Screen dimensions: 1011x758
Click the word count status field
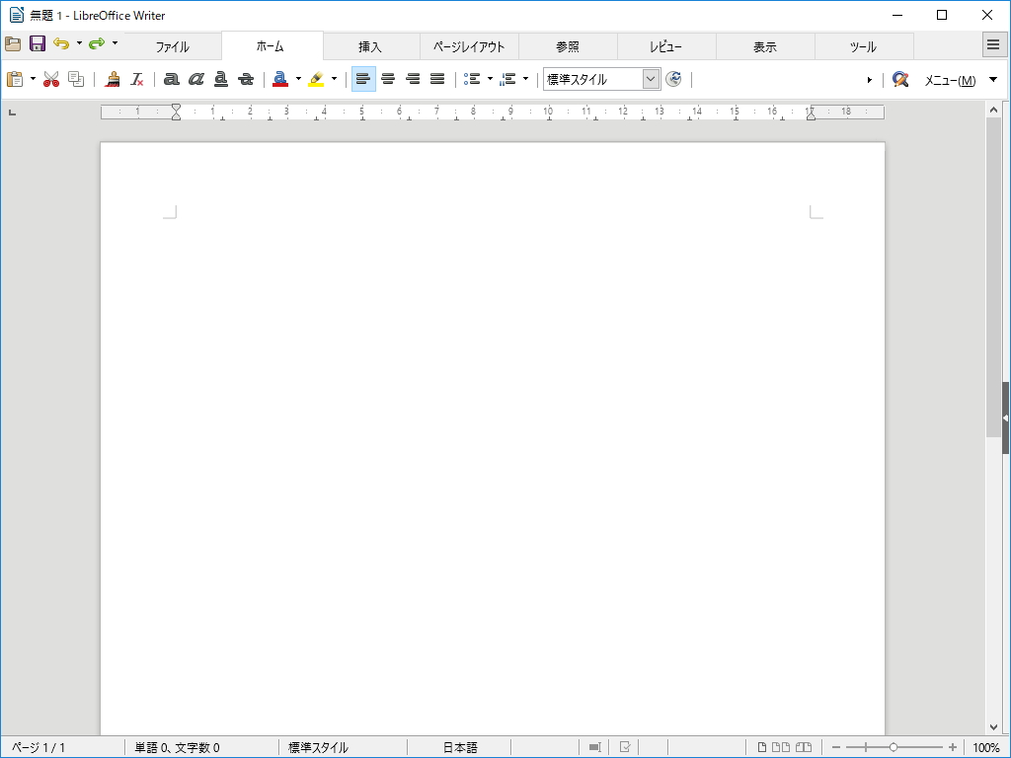point(178,748)
